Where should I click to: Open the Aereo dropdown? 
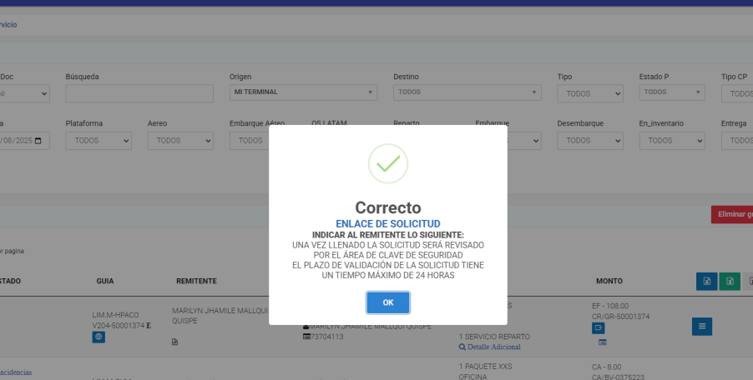click(179, 141)
